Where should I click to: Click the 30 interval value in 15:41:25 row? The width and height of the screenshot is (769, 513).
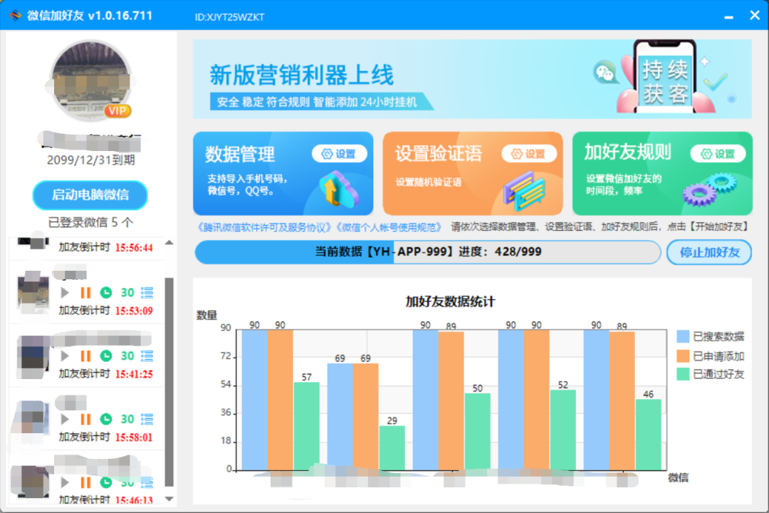click(x=127, y=356)
